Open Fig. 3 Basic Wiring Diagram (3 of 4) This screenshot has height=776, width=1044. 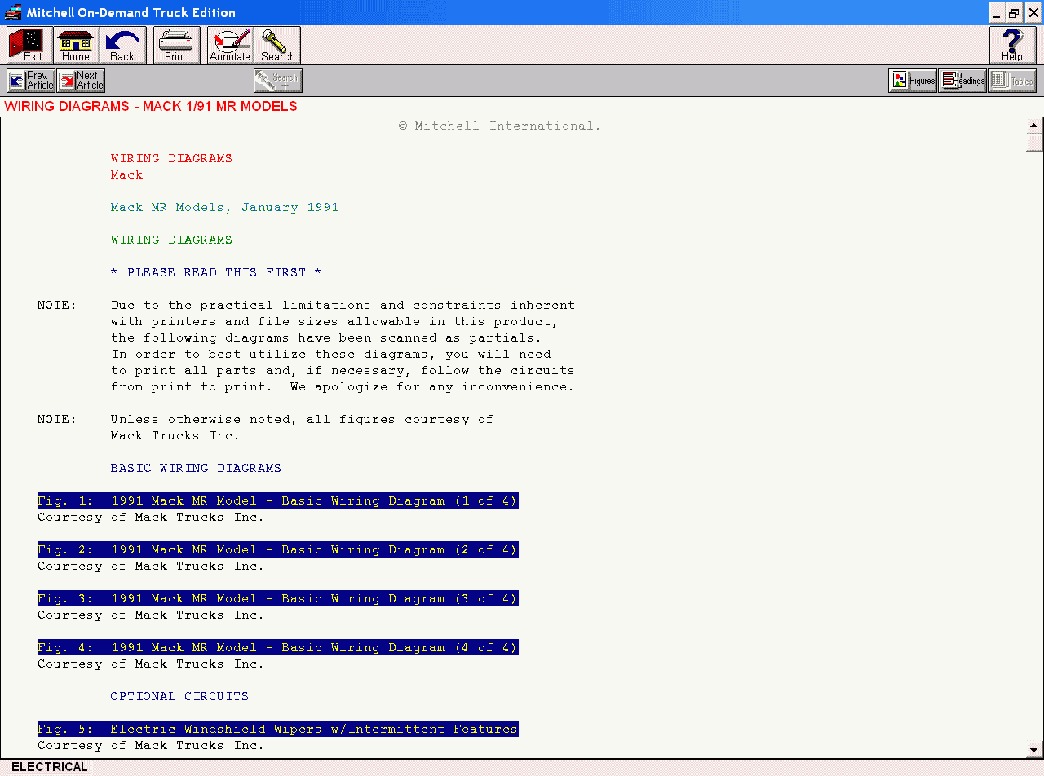(277, 599)
